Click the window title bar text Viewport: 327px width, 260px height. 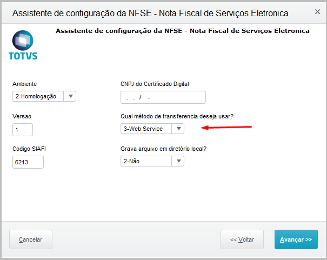tap(150, 12)
